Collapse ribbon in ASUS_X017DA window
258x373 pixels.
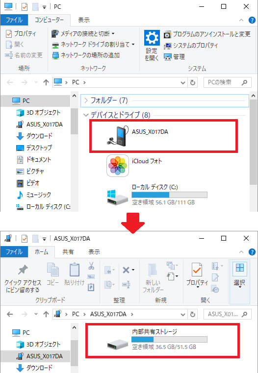click(x=241, y=252)
